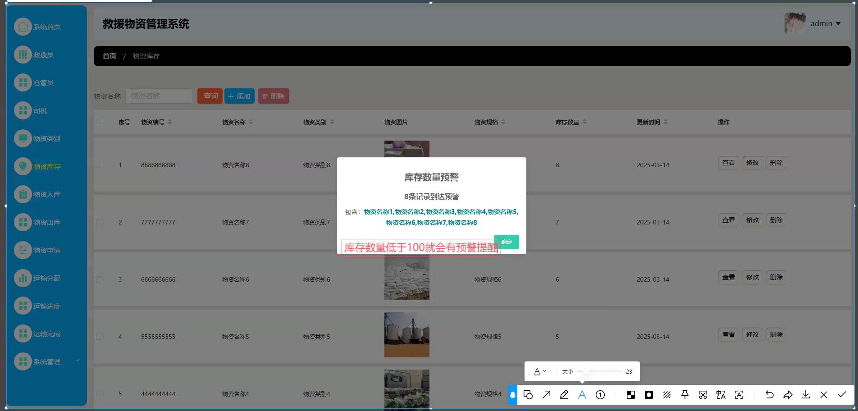Select the numbered marker tool

(x=600, y=395)
